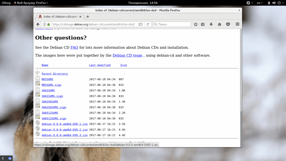This screenshot has width=286, height=161.
Task: Click the page vertical scrollbar thumb
Action: click(241, 129)
